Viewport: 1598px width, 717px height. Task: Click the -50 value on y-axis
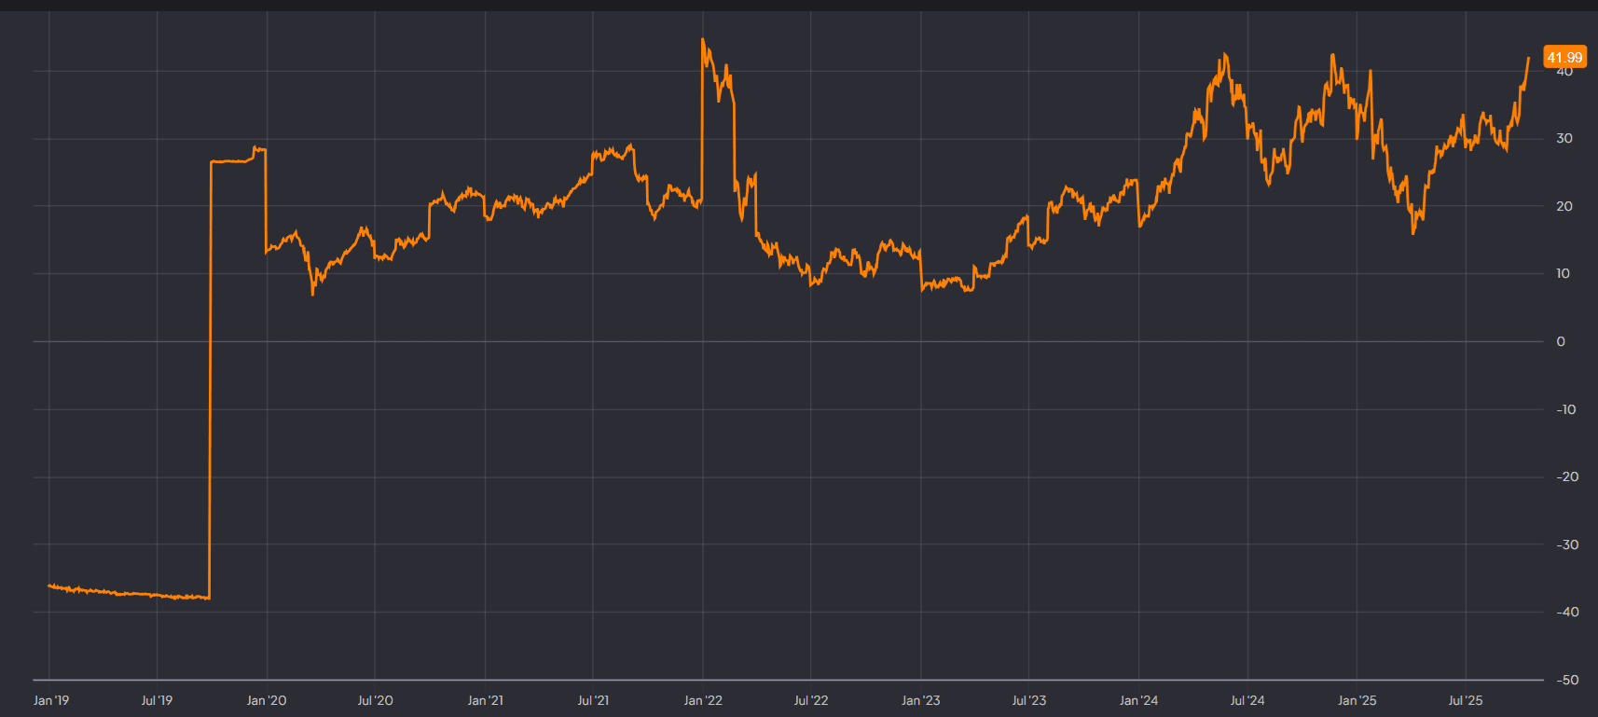pyautogui.click(x=1566, y=680)
